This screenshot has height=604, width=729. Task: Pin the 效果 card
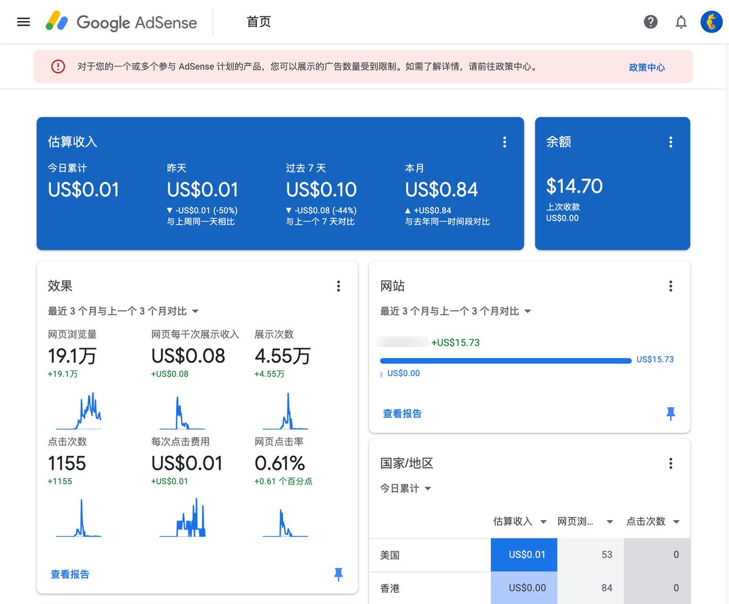click(338, 574)
